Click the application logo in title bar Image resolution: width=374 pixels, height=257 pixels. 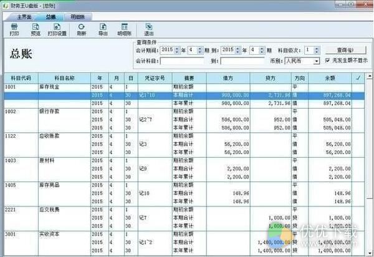click(x=6, y=6)
